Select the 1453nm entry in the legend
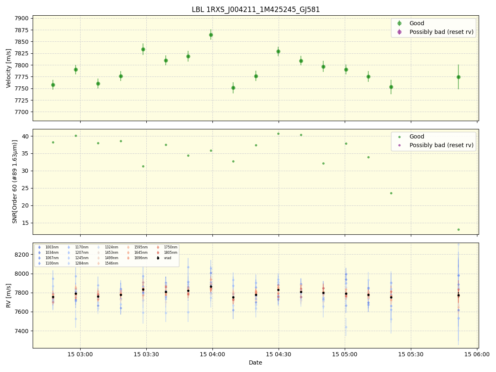The height and width of the screenshot is (372, 496). click(98, 252)
